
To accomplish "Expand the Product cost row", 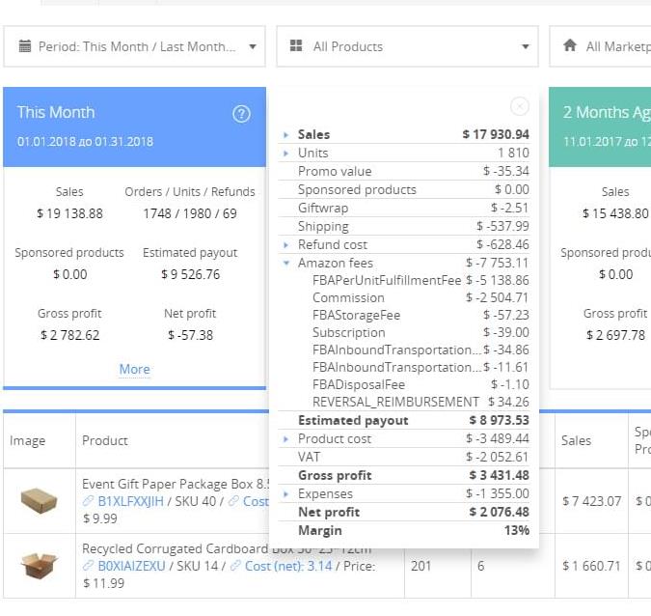I will 286,439.
